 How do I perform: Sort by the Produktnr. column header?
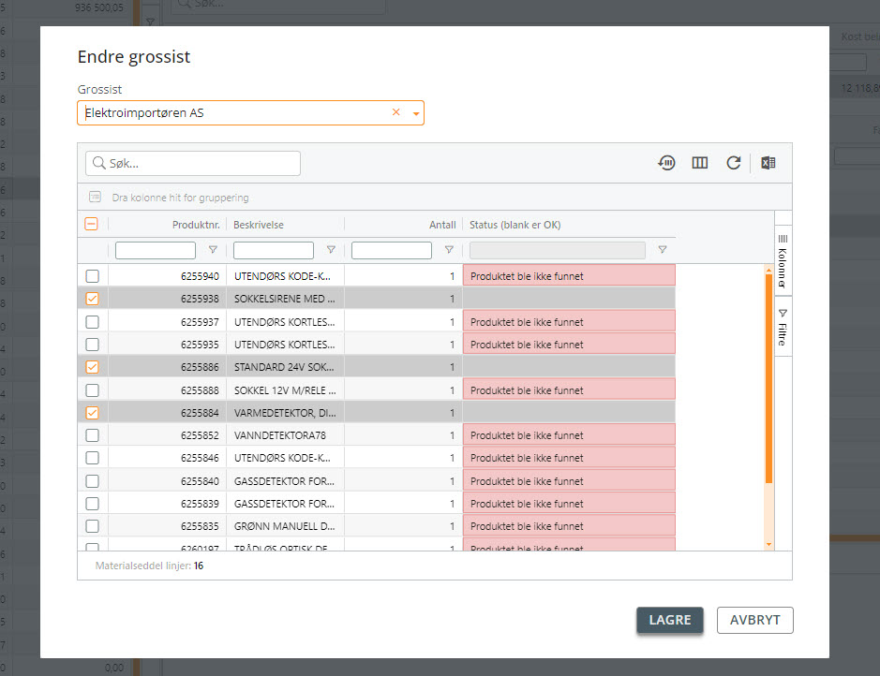pyautogui.click(x=196, y=225)
